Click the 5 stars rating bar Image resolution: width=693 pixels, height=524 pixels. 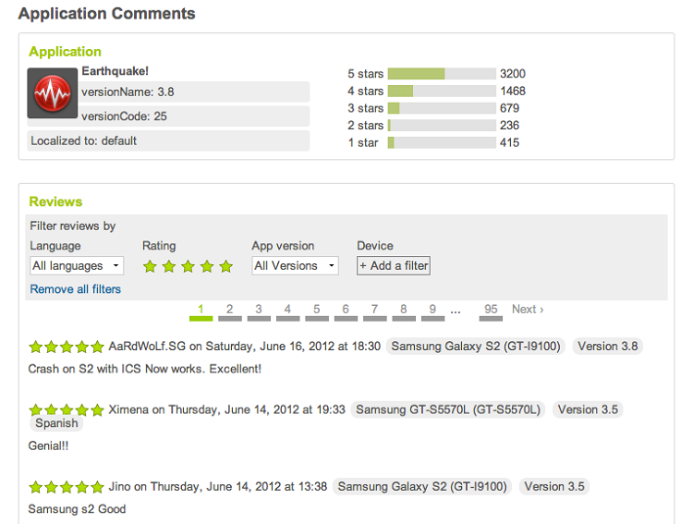(442, 74)
